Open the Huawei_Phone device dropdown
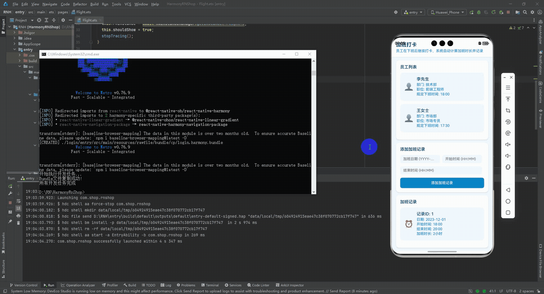 coord(447,12)
